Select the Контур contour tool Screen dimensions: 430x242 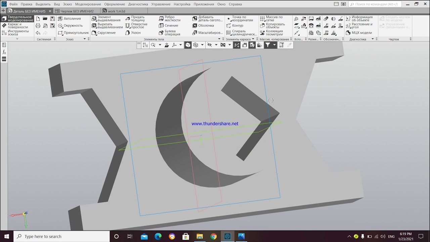point(235,26)
